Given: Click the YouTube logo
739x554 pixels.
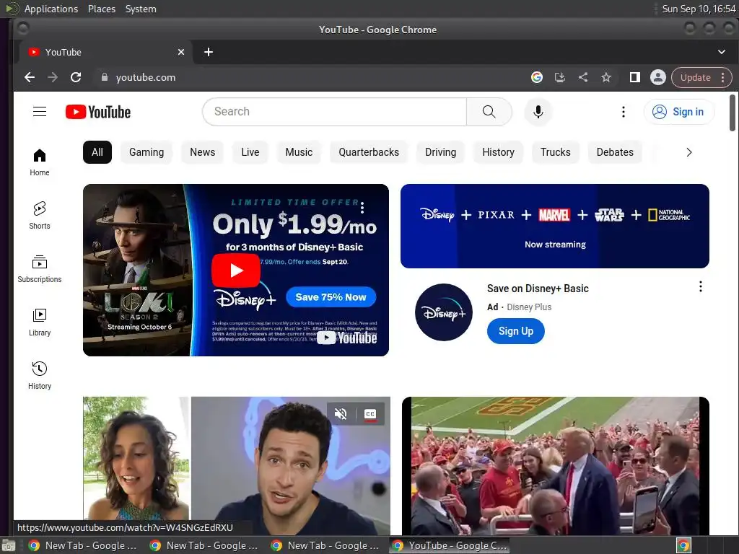Looking at the screenshot, I should click(98, 112).
